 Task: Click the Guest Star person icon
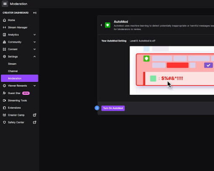(5, 93)
